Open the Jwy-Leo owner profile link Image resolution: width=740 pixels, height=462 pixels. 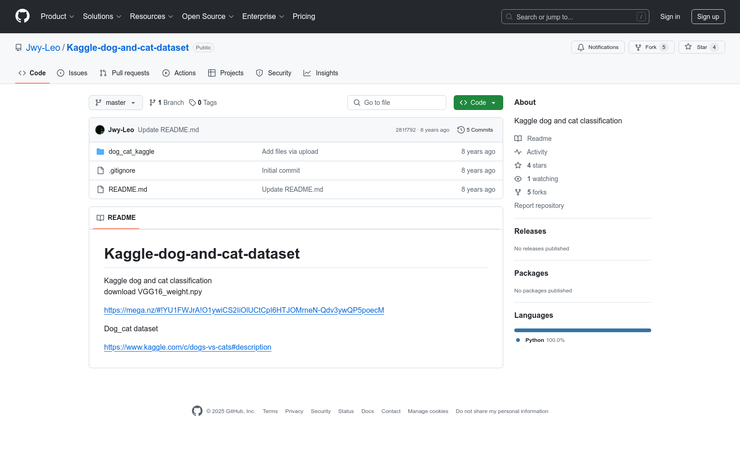(43, 48)
